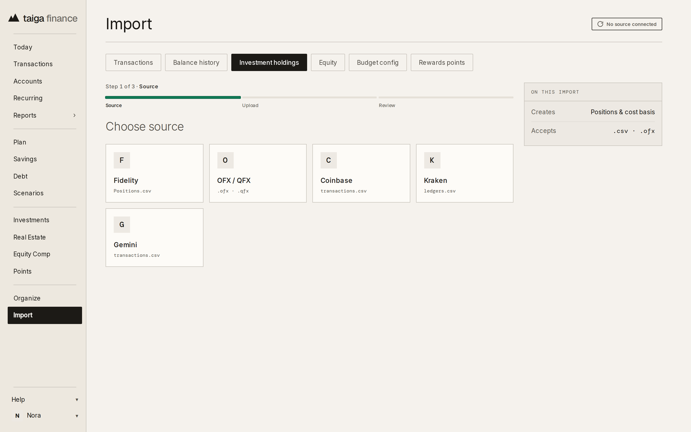Click the refresh icon in No source connected
The height and width of the screenshot is (432, 691).
pos(600,24)
